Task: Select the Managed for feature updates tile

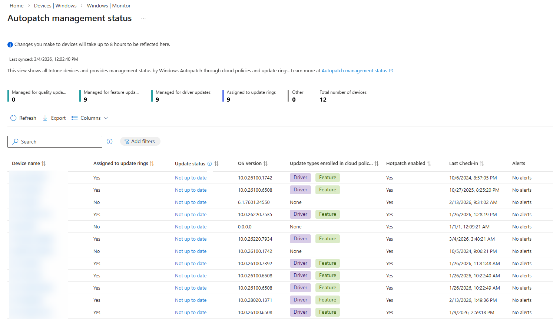Action: (x=111, y=96)
